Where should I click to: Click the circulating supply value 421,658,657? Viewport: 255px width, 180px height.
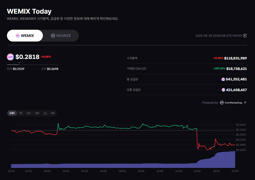pos(237,90)
